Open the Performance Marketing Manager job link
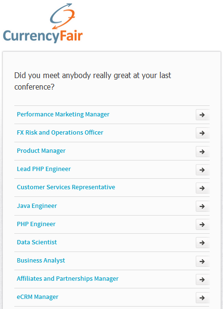Image resolution: width=223 pixels, height=309 pixels. point(63,114)
